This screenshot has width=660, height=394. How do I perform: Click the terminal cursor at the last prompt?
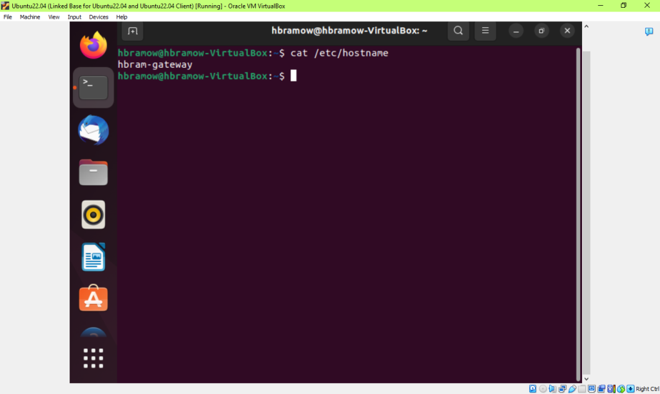[x=293, y=76]
